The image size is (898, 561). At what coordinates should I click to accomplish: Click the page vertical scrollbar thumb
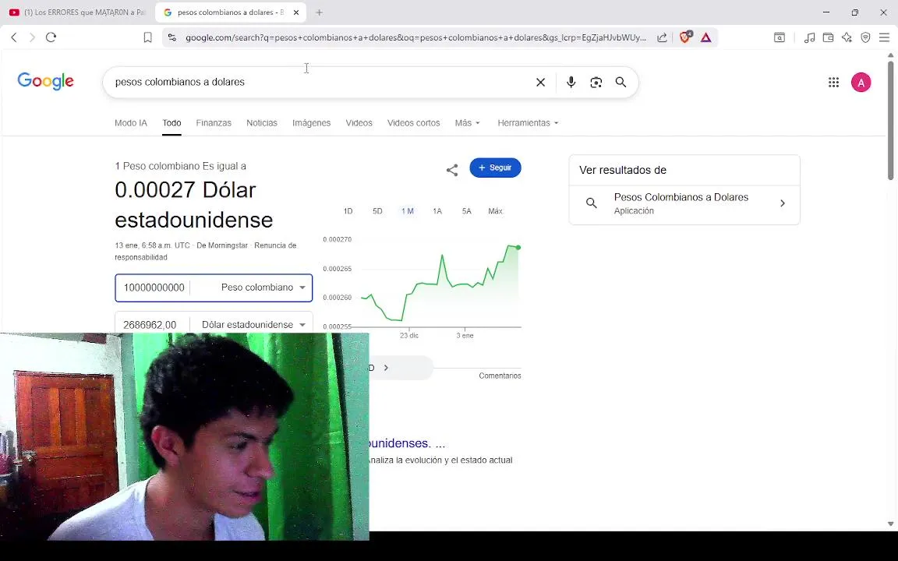point(890,120)
